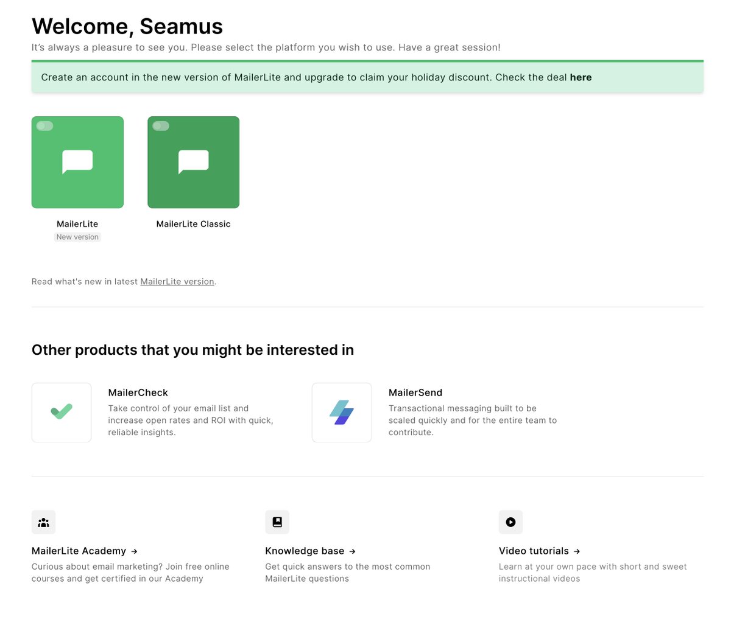Click the 'New version' badge under MailerLite
Viewport: 731px width, 642px height.
click(x=77, y=237)
